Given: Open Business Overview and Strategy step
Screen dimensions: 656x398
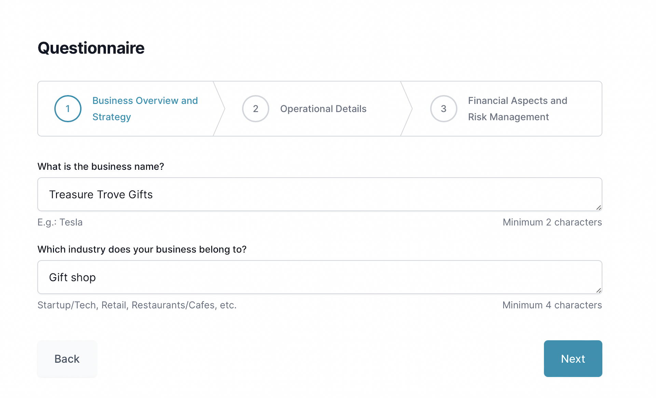Looking at the screenshot, I should [x=145, y=109].
